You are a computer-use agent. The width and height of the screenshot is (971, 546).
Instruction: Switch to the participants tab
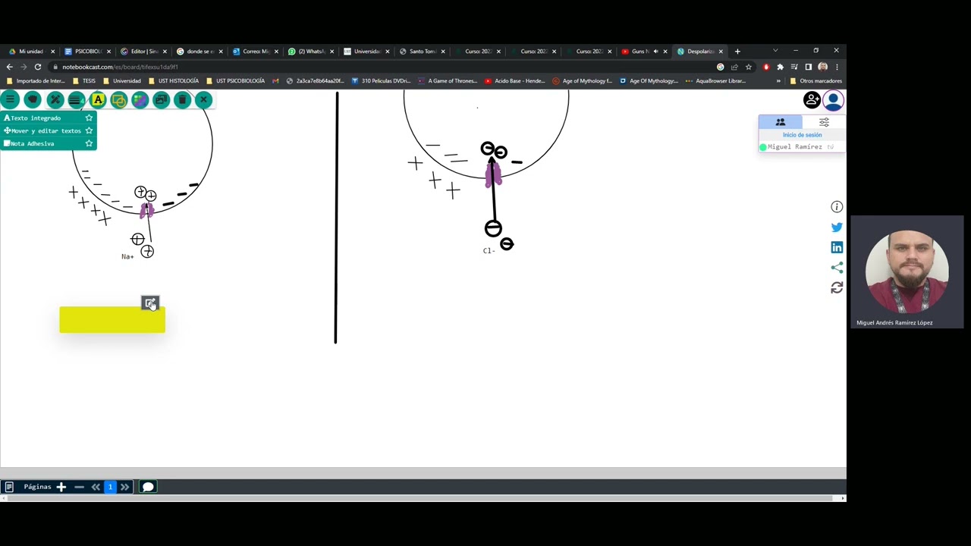[x=780, y=122]
